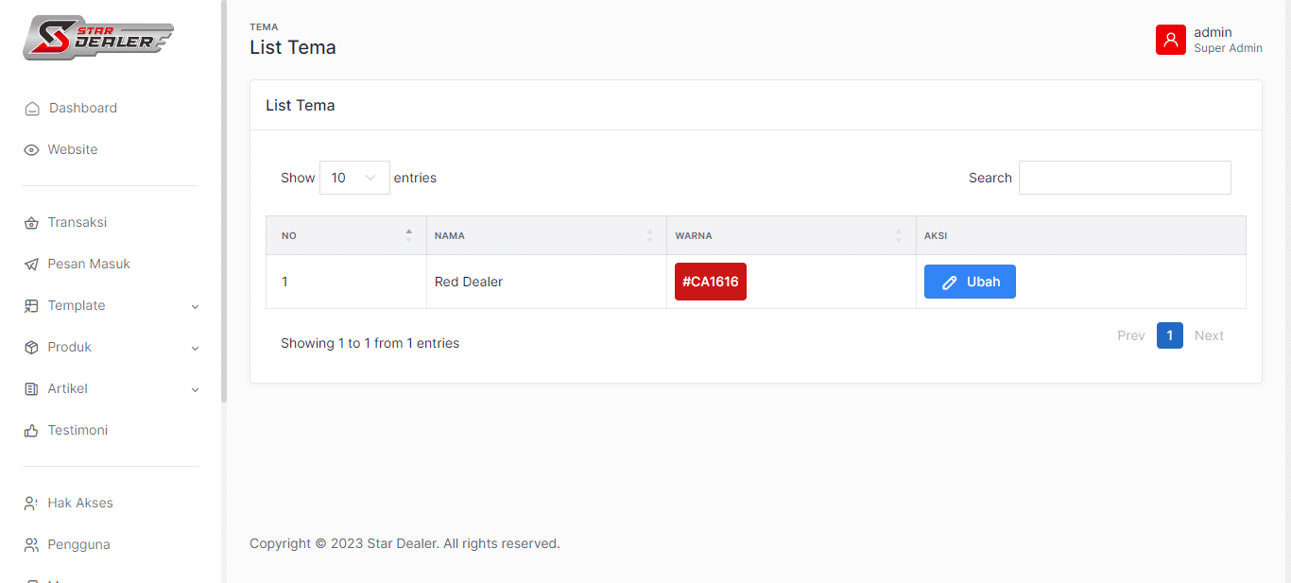The height and width of the screenshot is (583, 1291).
Task: Click the #CA1616 red color swatch
Action: point(710,282)
